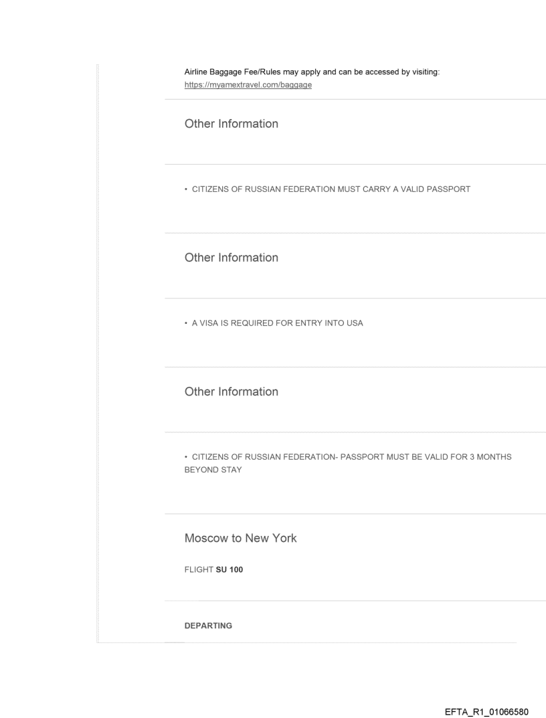Select the first Other Information heading
This screenshot has height=718, width=546.
tap(232, 124)
